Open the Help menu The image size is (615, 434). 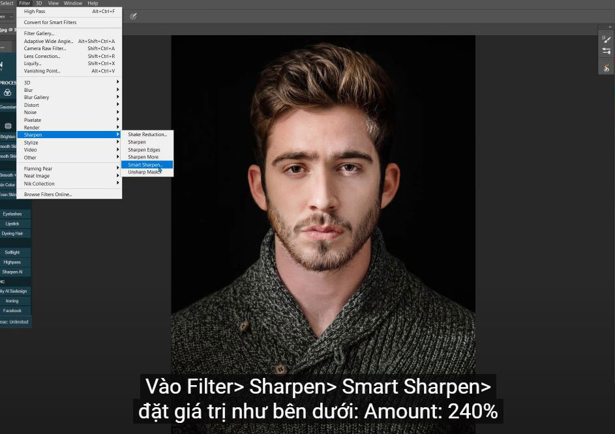tap(93, 3)
